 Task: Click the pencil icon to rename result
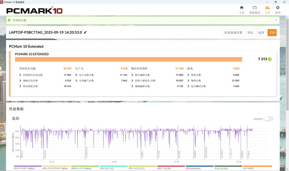tap(85, 32)
